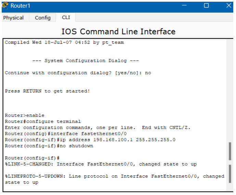Click the ip address 198.168.100.1 command line
236x195 pixels.
coord(90,140)
